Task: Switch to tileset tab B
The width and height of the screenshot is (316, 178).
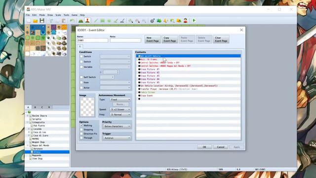Action: (x=35, y=107)
